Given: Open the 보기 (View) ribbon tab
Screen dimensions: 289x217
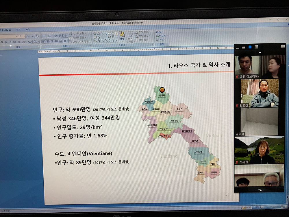Looking at the screenshot, I should [28, 30].
